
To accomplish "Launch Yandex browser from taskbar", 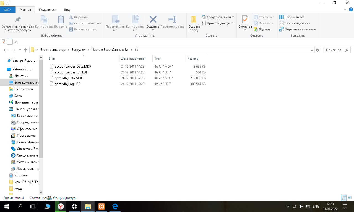I will pyautogui.click(x=61, y=206).
